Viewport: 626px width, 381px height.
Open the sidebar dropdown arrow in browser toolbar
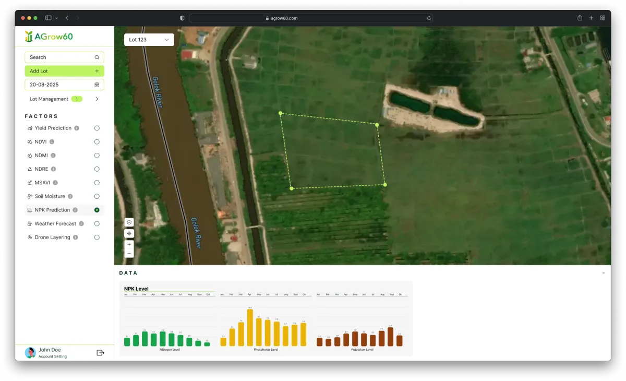click(56, 18)
